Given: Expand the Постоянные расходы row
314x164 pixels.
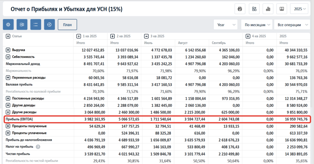Looking at the screenshot, I should (8, 98).
